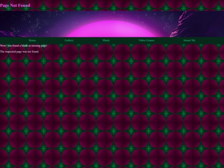Visit the Video Games page
This screenshot has height=168, width=224.
146,40
